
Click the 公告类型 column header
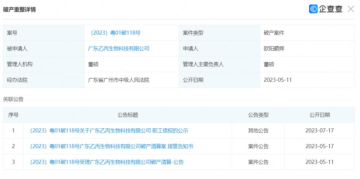258,115
